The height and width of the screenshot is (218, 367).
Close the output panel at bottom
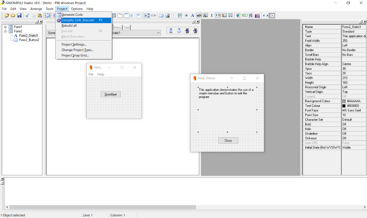[2, 179]
